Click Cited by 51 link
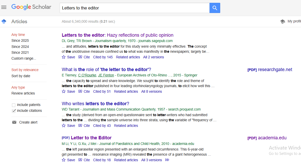 (x=102, y=91)
